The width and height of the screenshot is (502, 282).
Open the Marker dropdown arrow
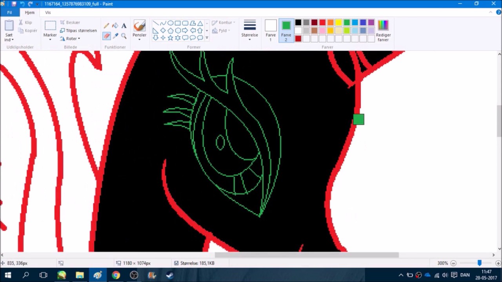[x=50, y=40]
